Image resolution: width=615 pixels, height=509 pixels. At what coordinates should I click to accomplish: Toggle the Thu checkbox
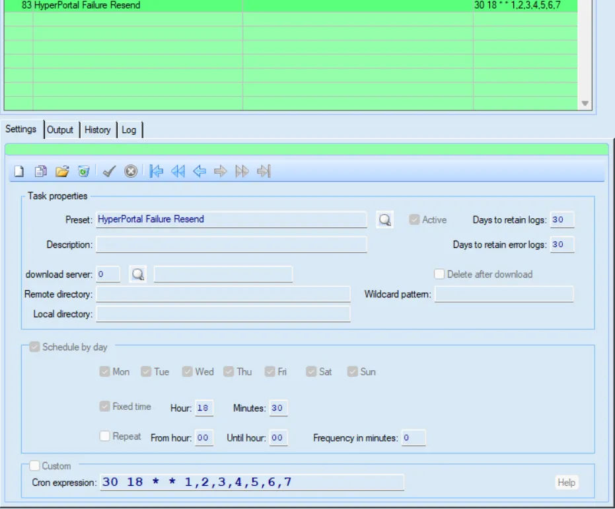pos(229,372)
